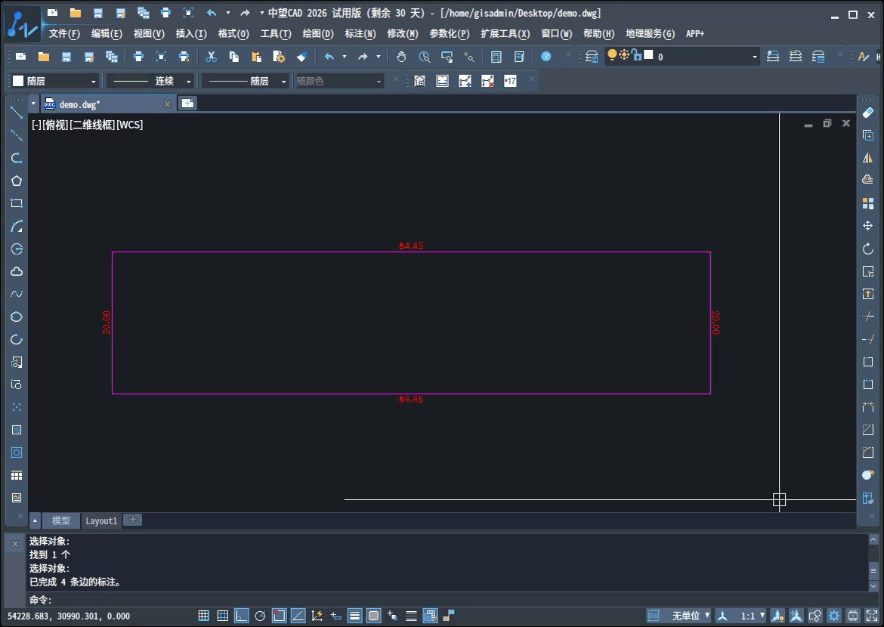Toggle Object Snap Tracking in status bar
This screenshot has height=627, width=884.
point(298,616)
